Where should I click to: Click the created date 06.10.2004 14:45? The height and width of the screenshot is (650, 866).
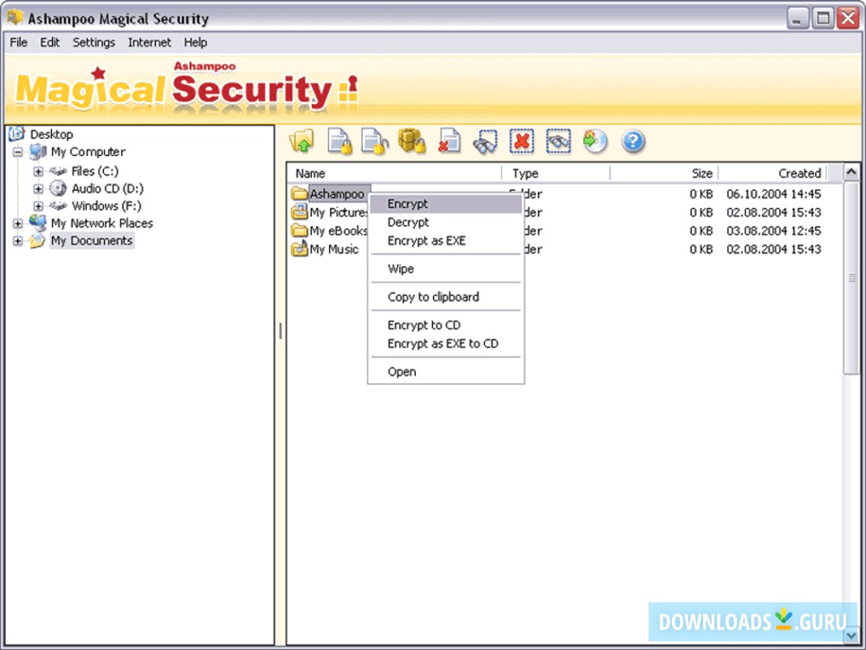pos(773,194)
